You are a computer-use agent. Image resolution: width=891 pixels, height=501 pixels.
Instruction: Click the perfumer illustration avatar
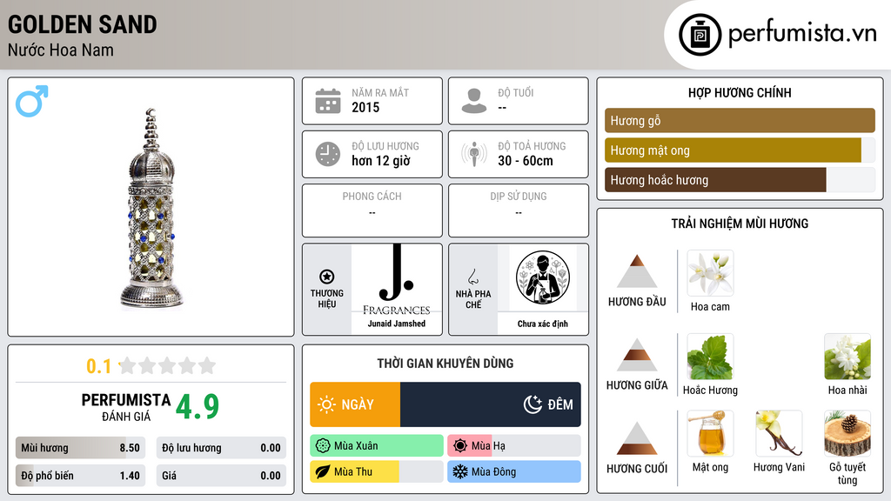pos(543,277)
